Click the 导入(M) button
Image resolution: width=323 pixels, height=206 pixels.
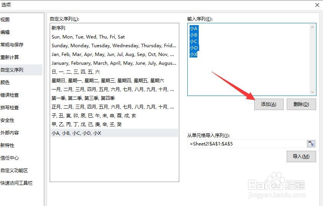pos(301,156)
